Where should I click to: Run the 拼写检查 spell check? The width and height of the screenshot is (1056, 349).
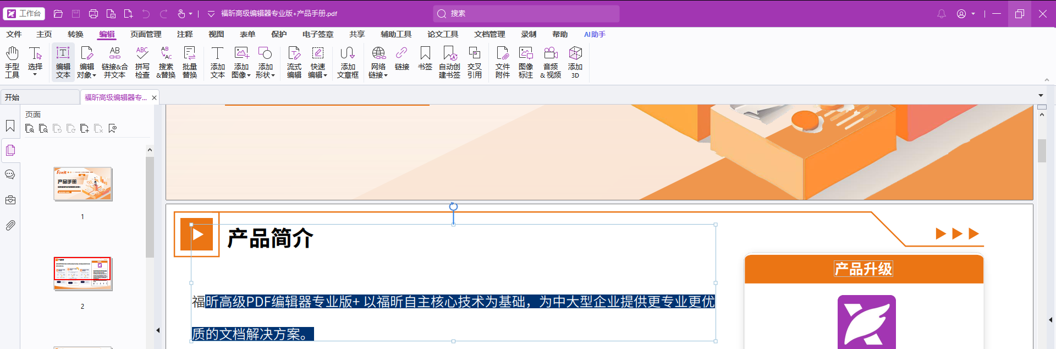click(x=142, y=62)
